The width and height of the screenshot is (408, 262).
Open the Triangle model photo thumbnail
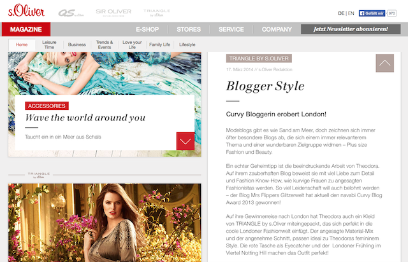pyautogui.click(x=105, y=223)
